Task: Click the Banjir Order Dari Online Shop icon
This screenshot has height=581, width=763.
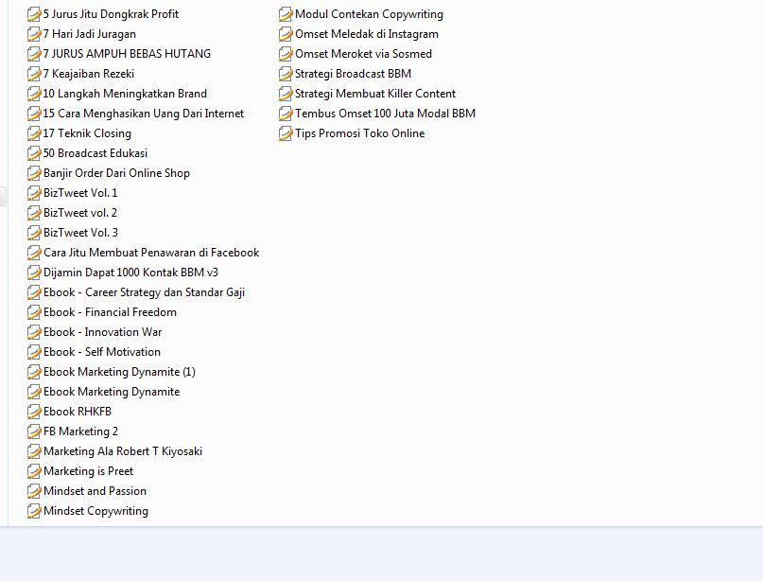Action: [x=34, y=173]
